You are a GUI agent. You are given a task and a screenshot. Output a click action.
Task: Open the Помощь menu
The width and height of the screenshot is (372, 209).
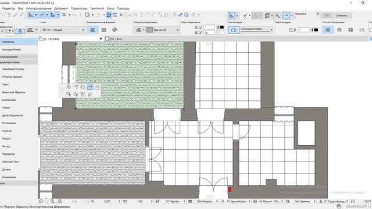point(123,9)
